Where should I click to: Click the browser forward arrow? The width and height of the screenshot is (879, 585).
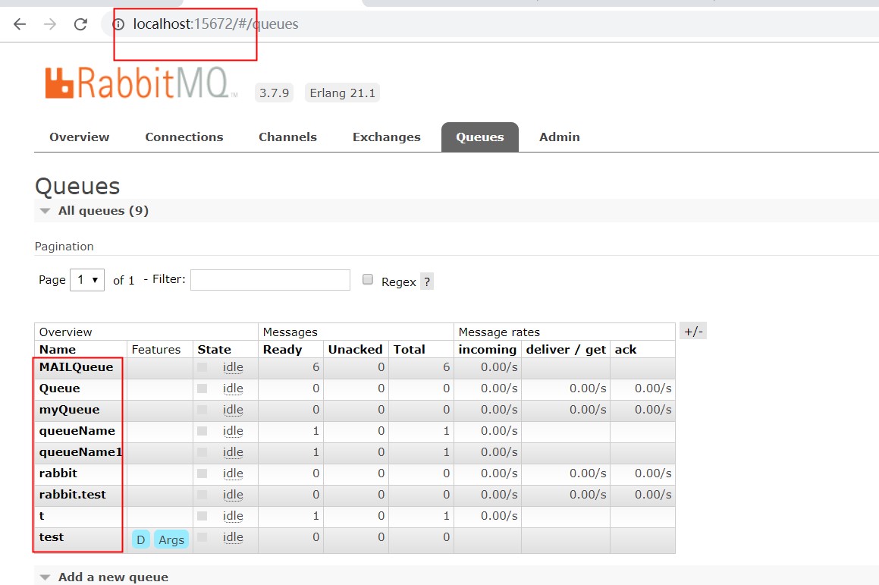[x=50, y=24]
